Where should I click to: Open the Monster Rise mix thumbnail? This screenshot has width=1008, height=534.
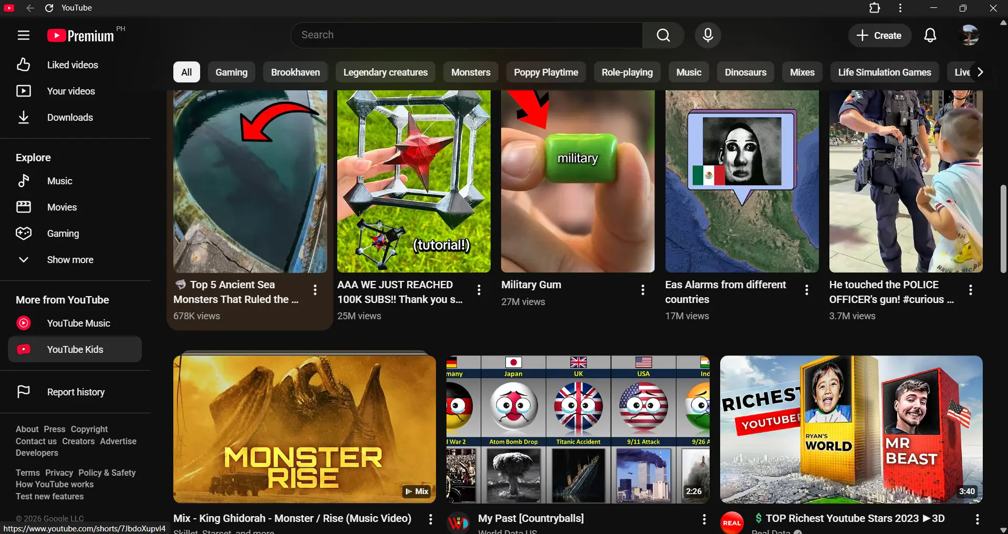tap(305, 429)
